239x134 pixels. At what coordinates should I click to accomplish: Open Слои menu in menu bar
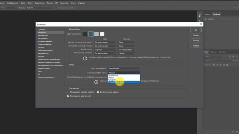click(23, 3)
